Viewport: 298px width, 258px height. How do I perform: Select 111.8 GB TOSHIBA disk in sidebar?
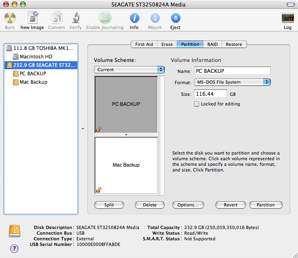[41, 48]
